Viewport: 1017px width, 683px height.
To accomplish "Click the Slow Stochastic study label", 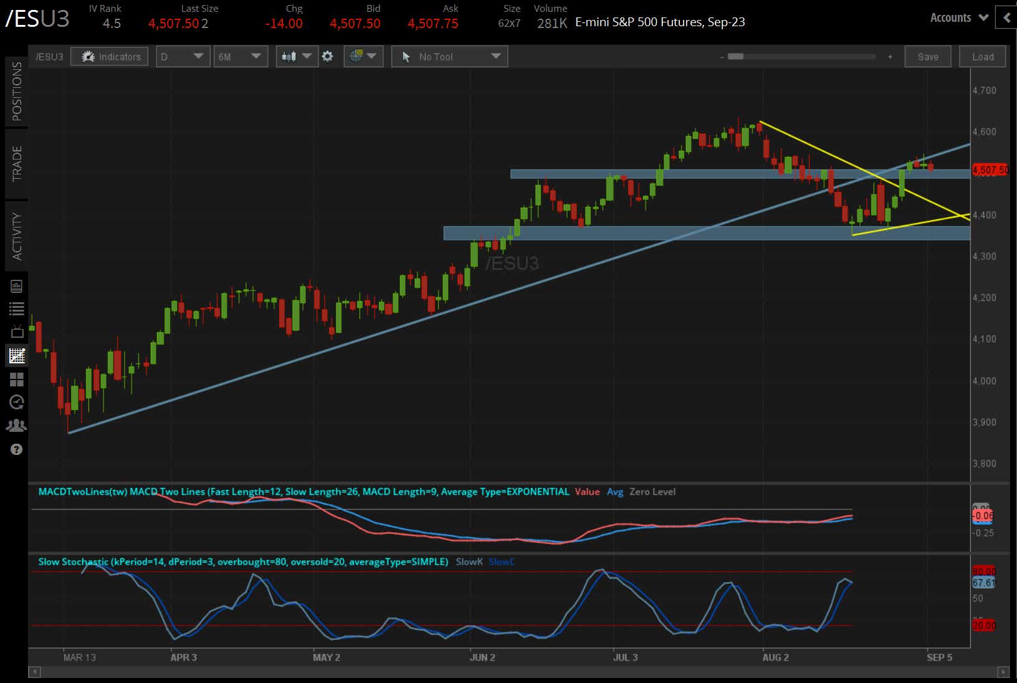I will click(x=243, y=561).
